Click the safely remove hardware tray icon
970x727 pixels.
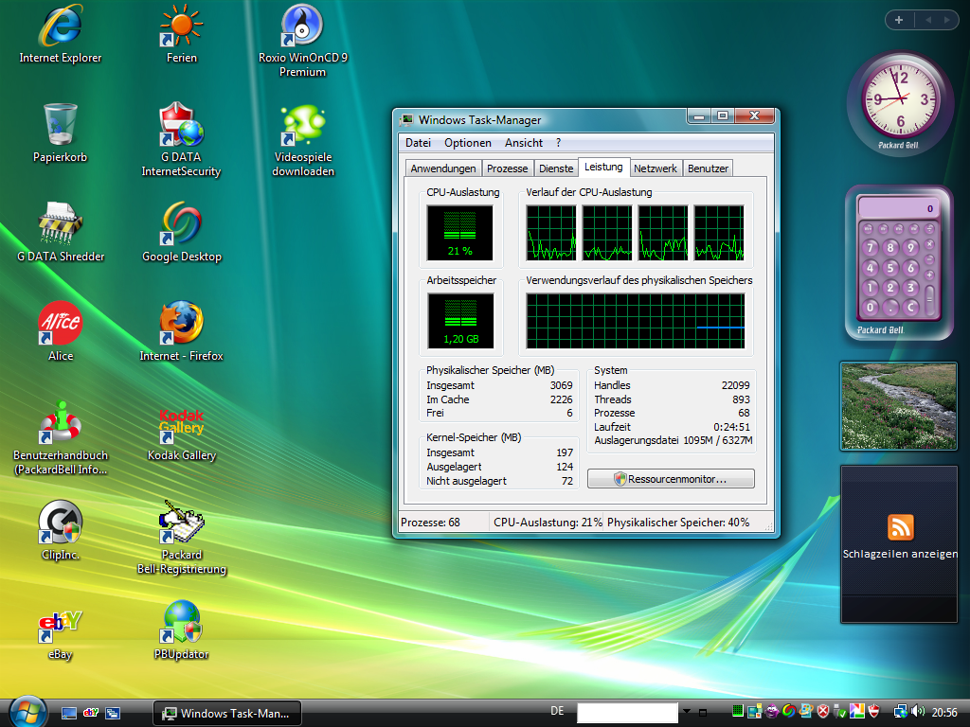click(840, 712)
